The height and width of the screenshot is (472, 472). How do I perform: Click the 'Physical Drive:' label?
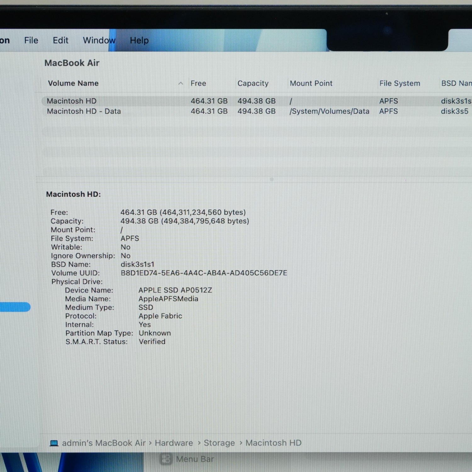[77, 282]
